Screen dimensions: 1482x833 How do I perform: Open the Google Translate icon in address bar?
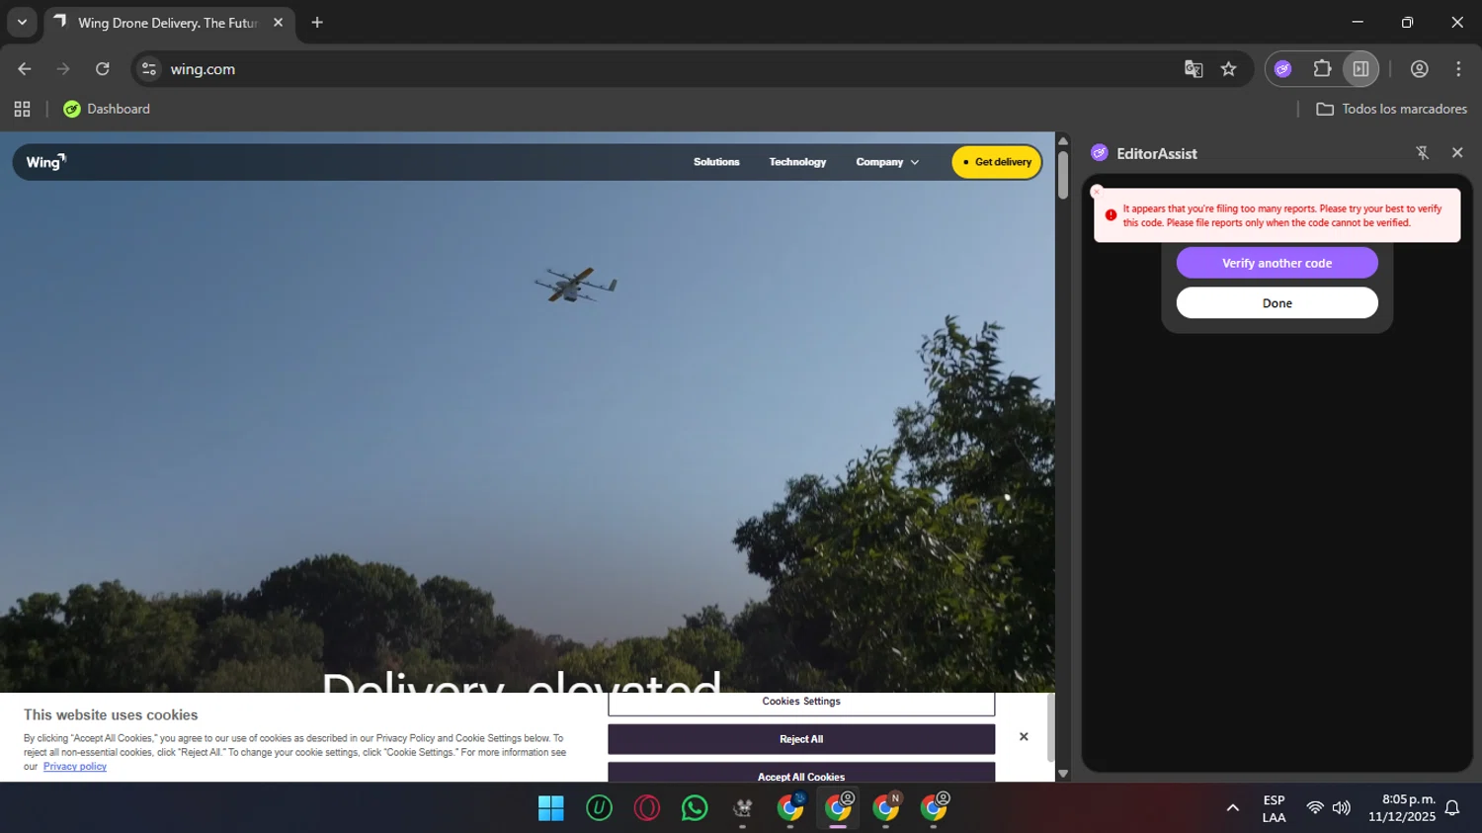pyautogui.click(x=1194, y=69)
